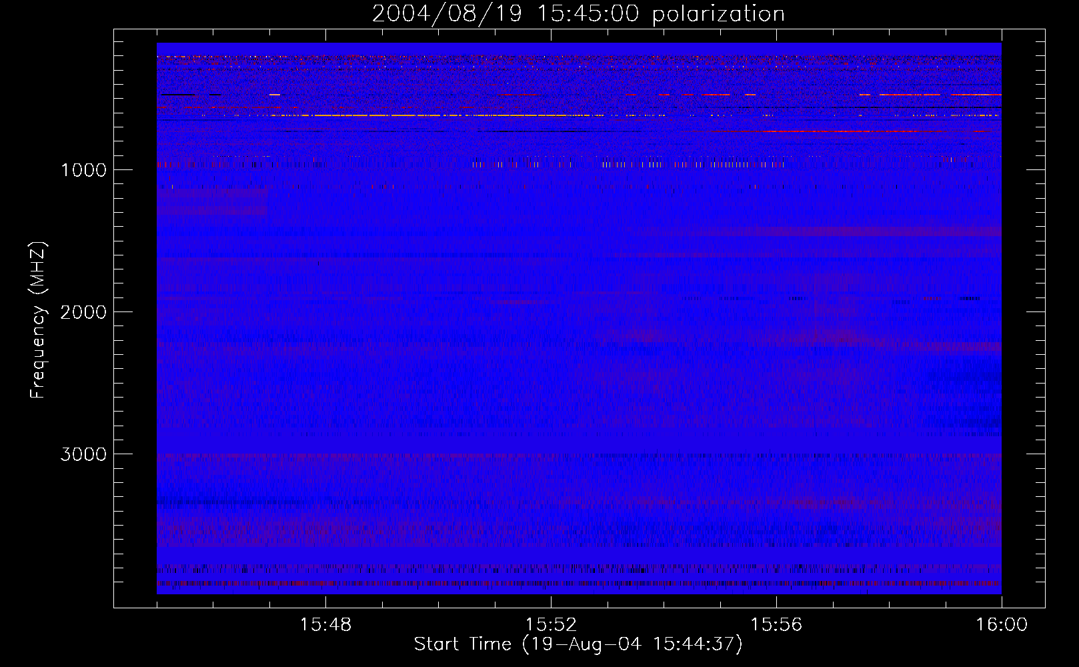1079x667 pixels.
Task: Select the 3000 frequency axis label
Action: (83, 454)
